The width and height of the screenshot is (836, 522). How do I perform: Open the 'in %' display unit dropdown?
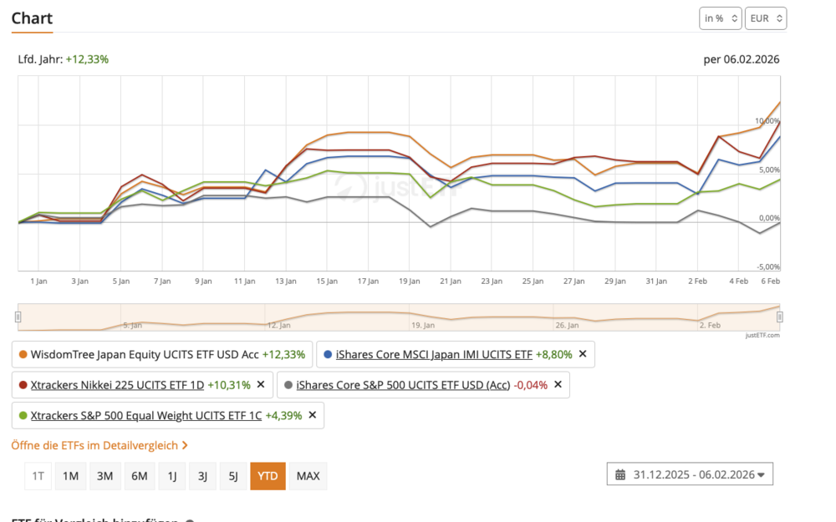coord(720,18)
